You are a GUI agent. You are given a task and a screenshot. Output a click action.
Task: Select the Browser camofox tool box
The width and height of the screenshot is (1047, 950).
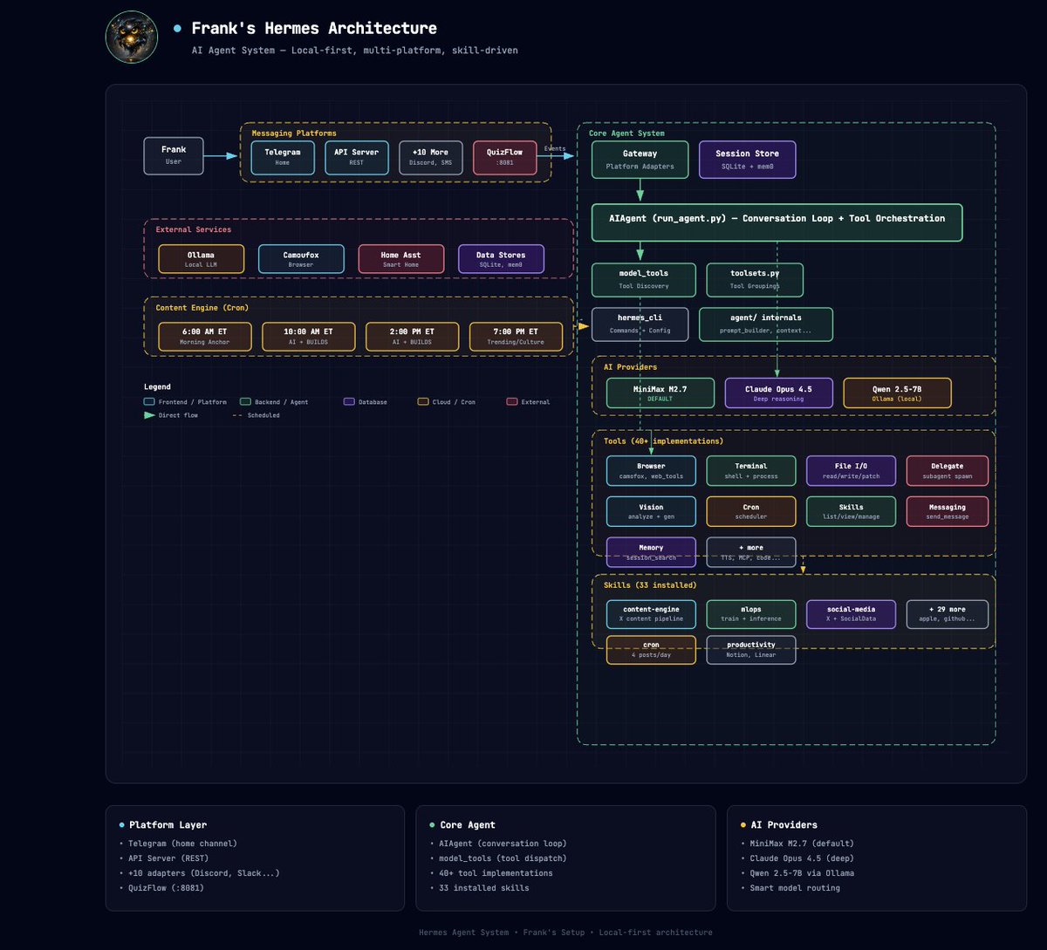click(x=651, y=471)
